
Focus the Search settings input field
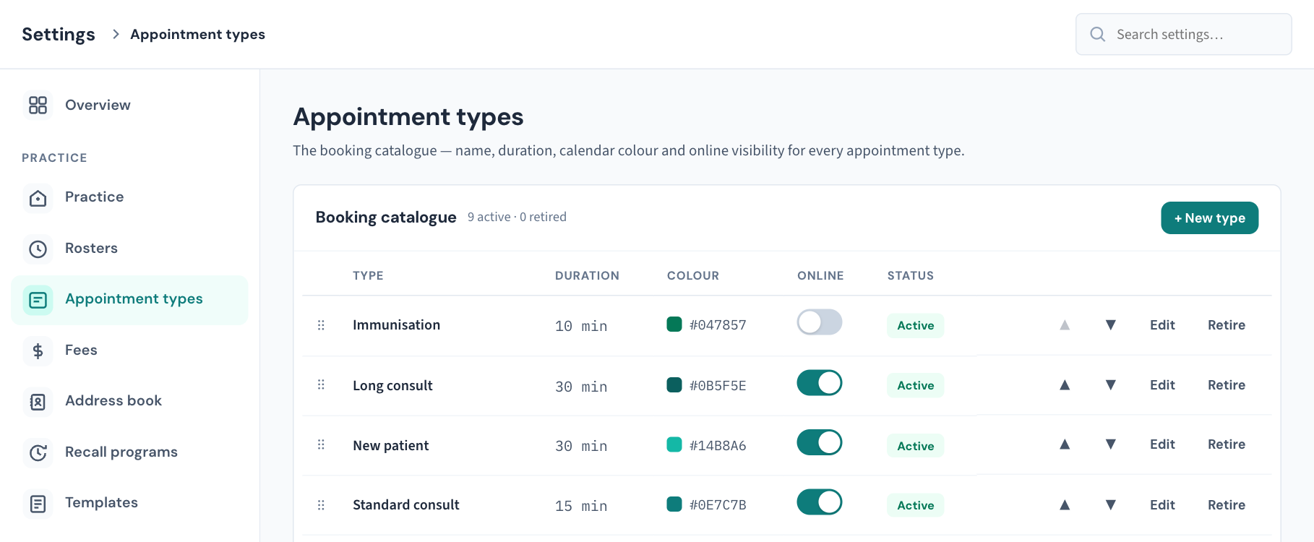click(x=1183, y=34)
